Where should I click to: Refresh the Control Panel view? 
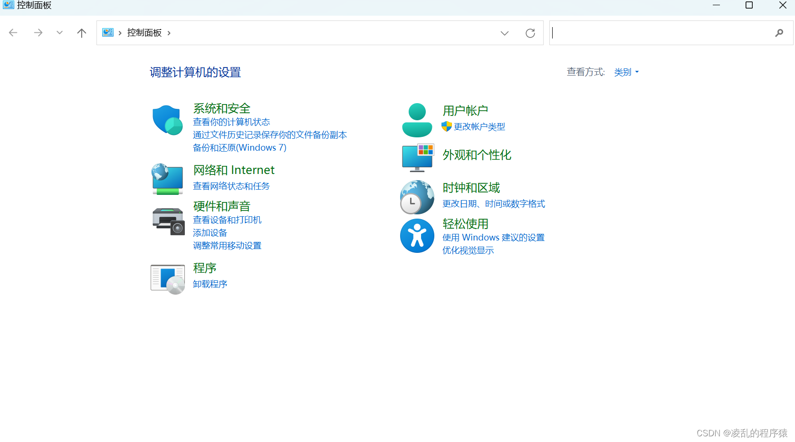pyautogui.click(x=530, y=33)
